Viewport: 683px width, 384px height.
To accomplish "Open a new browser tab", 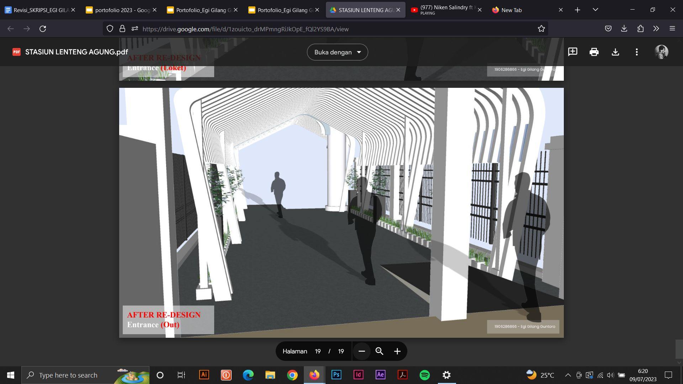I will (577, 10).
